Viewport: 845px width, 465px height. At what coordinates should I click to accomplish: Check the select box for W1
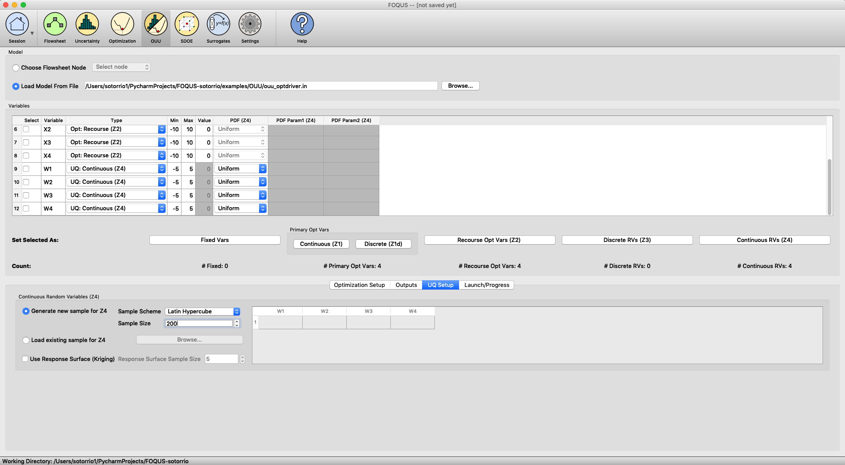[x=26, y=169]
